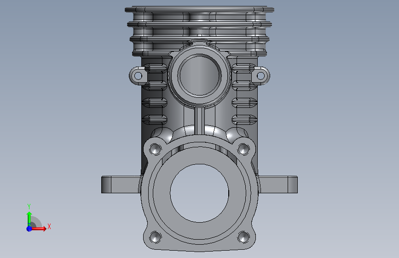Viewport: 399px width, 258px height.
Task: Select the large central bore of the front flange
Action: pyautogui.click(x=200, y=193)
